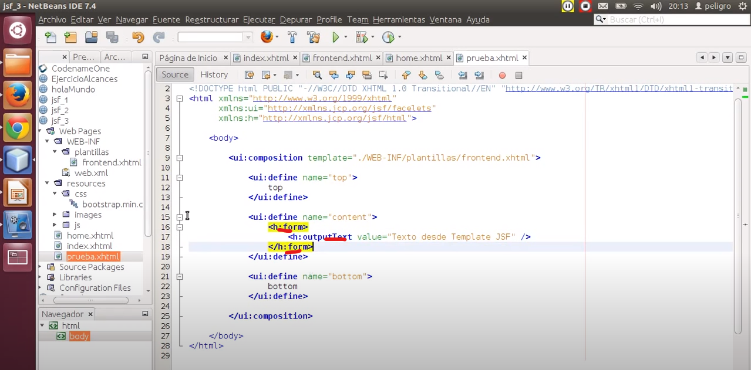Click Next Bookmark down-arrow icon

click(x=423, y=75)
